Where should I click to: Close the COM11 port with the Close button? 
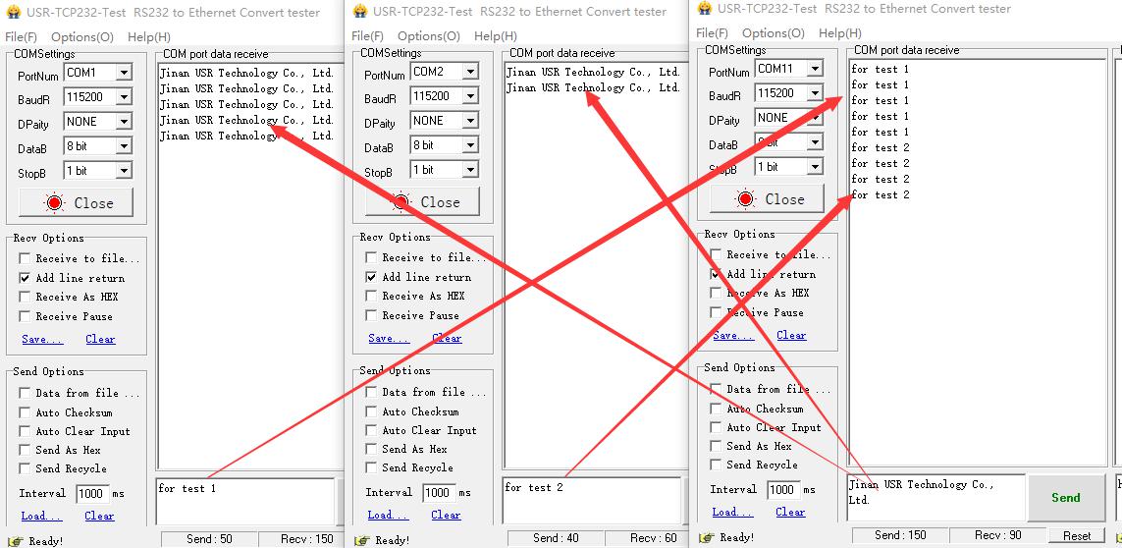[x=767, y=199]
